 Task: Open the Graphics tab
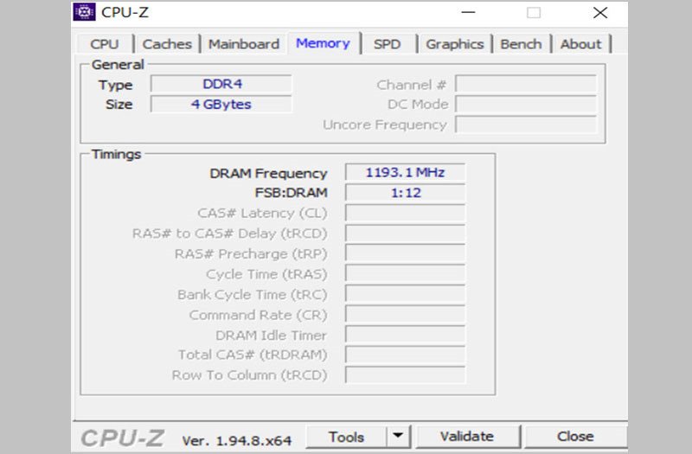454,44
